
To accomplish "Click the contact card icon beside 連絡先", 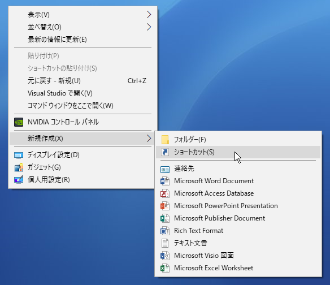I will click(165, 169).
